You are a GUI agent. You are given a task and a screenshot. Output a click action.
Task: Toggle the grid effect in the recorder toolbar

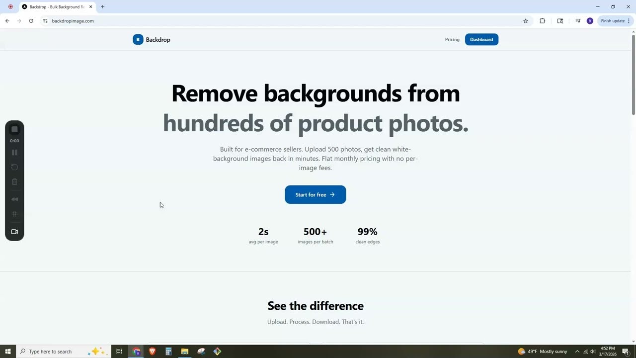[x=14, y=214]
